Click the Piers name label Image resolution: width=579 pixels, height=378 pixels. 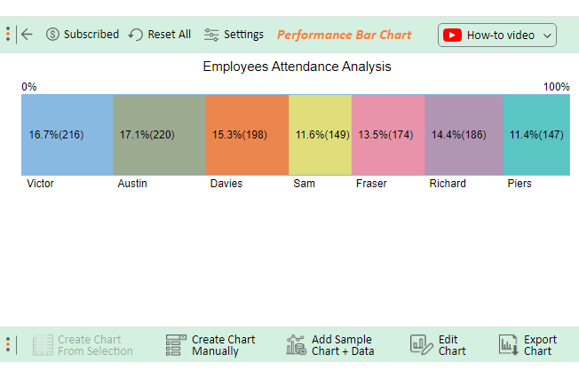click(520, 184)
